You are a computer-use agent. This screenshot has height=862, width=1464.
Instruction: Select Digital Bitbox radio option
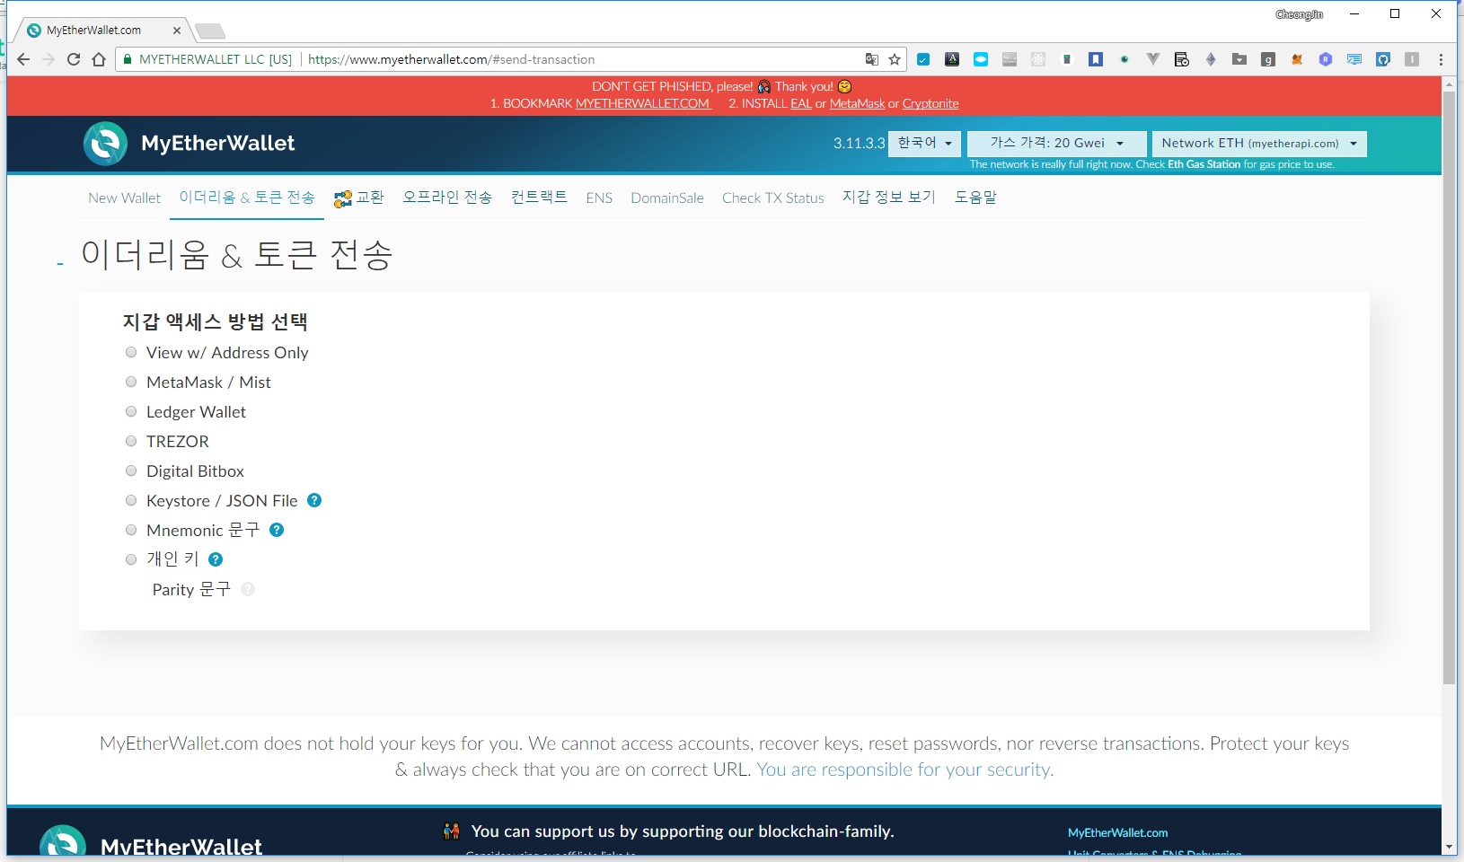coord(131,471)
